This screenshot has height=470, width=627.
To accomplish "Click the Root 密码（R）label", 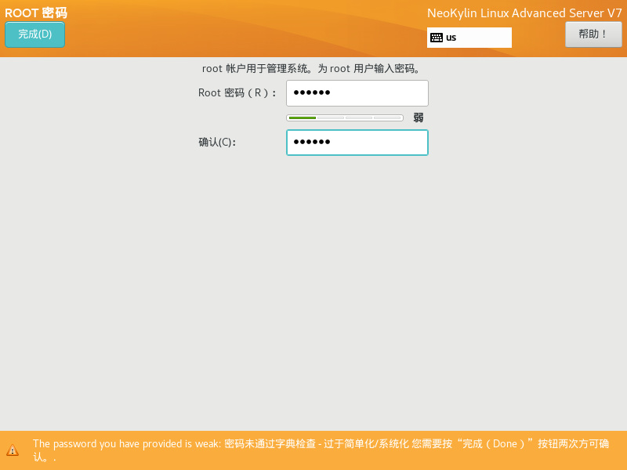I will [x=237, y=93].
